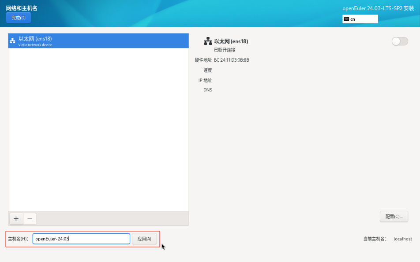Remove selected device with minus button
Screen dimensions: 420x262
30,219
